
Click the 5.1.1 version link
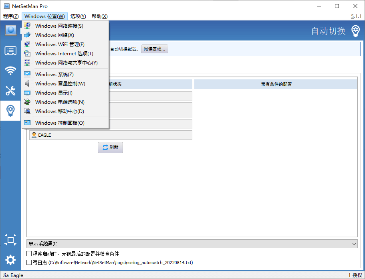pos(356,16)
